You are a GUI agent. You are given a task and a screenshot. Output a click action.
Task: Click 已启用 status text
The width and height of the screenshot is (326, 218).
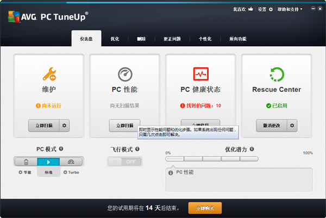pos(280,105)
